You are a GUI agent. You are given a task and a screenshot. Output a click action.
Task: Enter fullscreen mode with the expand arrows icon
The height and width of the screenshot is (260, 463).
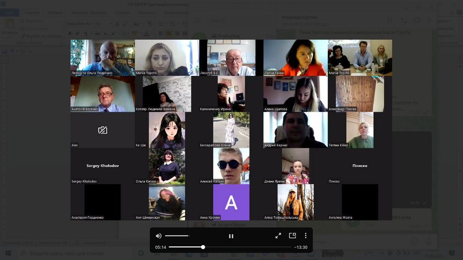pyautogui.click(x=279, y=236)
